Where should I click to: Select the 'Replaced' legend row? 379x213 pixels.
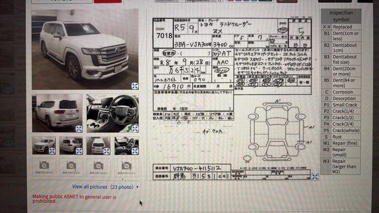click(x=341, y=27)
